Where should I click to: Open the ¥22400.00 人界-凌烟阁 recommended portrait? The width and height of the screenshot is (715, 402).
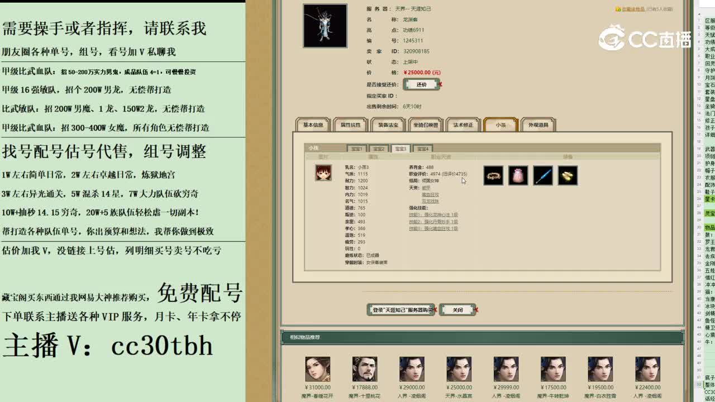(x=647, y=369)
